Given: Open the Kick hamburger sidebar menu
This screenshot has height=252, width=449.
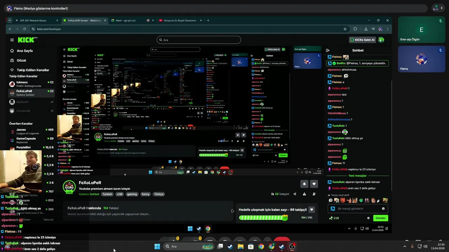Looking at the screenshot, I should [x=12, y=40].
